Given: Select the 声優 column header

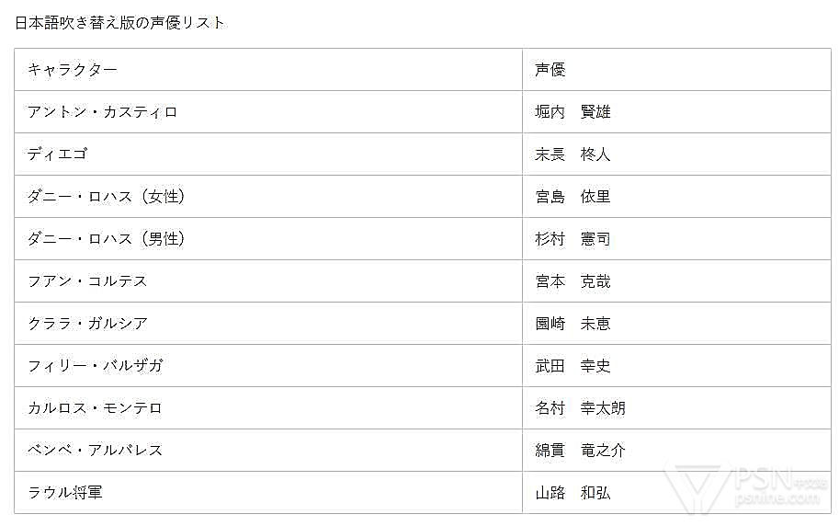Looking at the screenshot, I should (550, 70).
